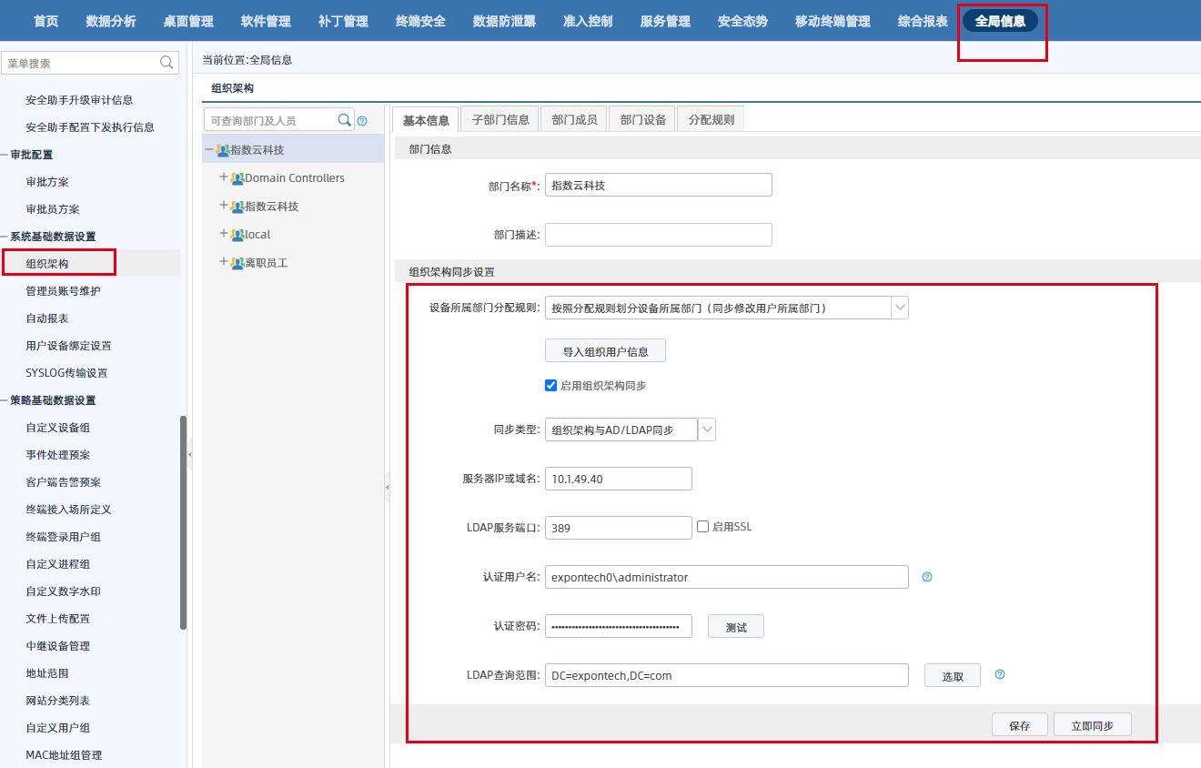
Task: Click help icon next to 认证用户名 field
Action: [x=927, y=577]
